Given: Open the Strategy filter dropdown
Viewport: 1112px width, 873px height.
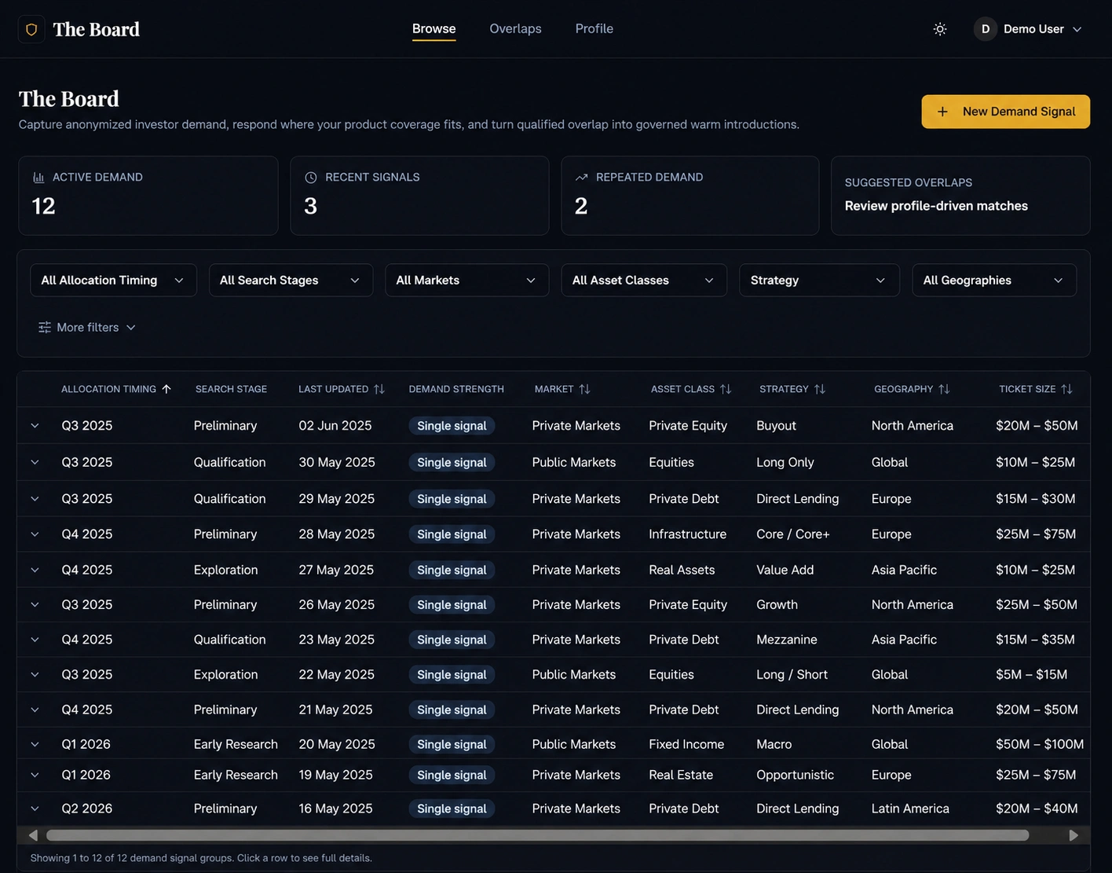Looking at the screenshot, I should 819,280.
